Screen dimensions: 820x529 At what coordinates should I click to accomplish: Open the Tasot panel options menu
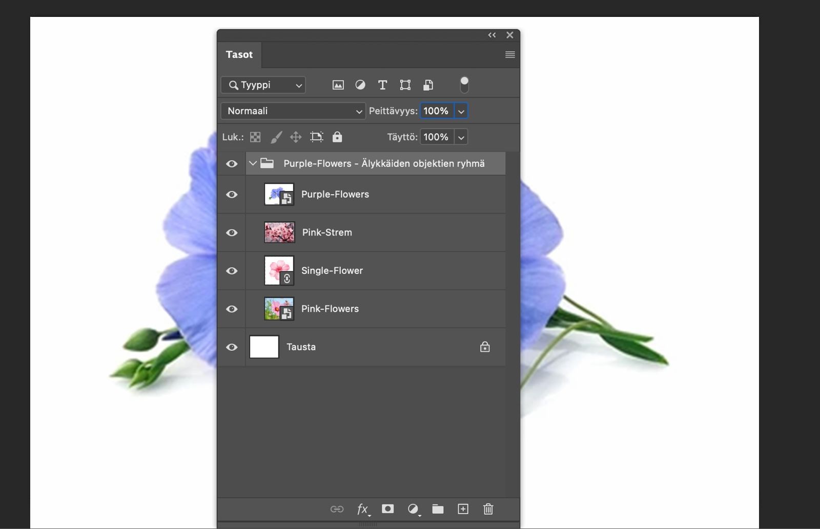[510, 55]
